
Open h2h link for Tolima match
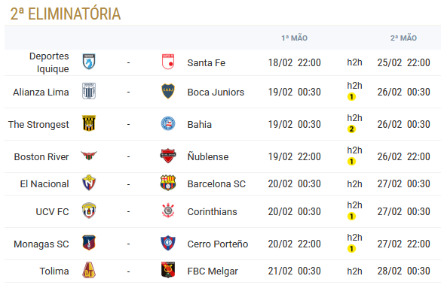coord(354,271)
